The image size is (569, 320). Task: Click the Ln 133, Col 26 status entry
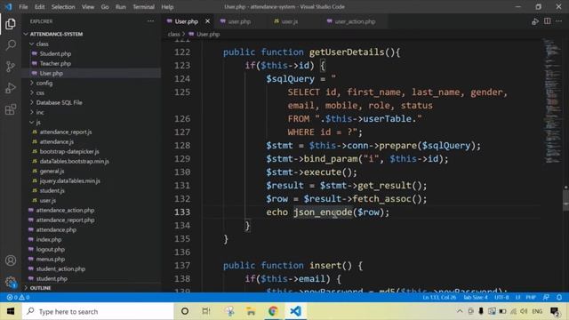(439, 298)
